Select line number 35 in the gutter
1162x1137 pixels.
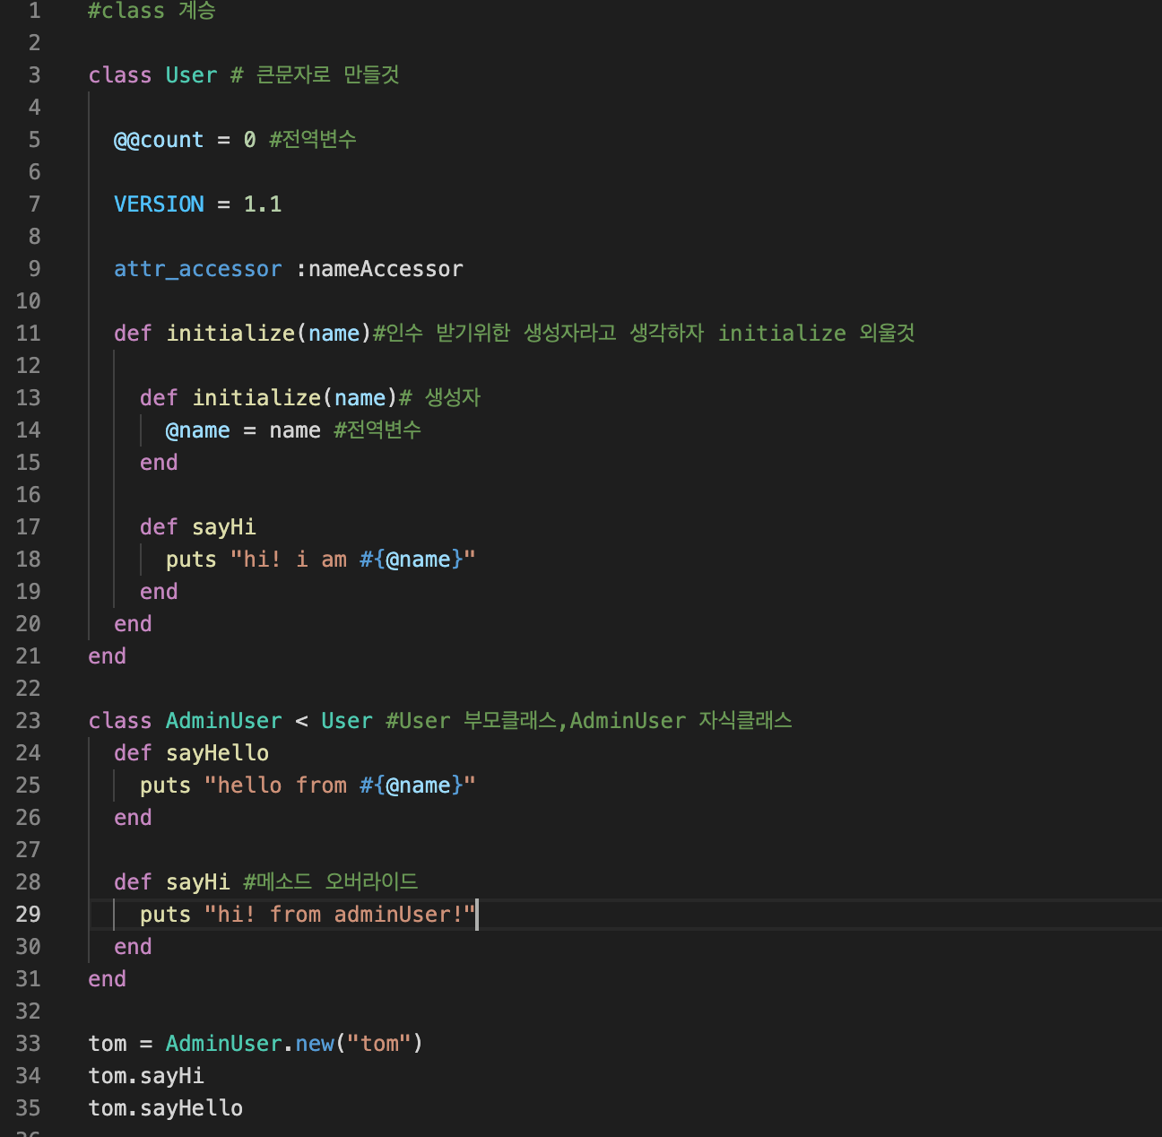tap(28, 1108)
